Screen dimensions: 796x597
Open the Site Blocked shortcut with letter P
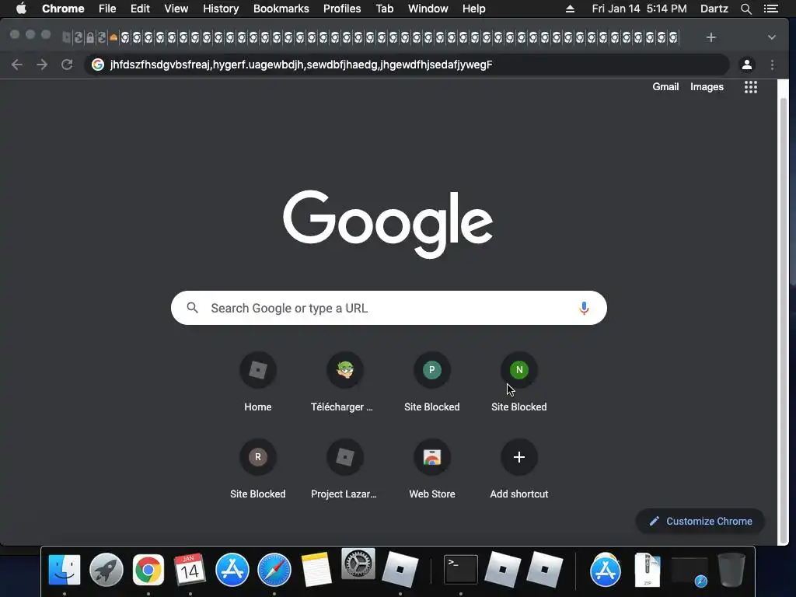pyautogui.click(x=432, y=382)
